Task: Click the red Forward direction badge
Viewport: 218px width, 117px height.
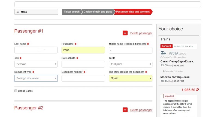Action: tap(166, 46)
